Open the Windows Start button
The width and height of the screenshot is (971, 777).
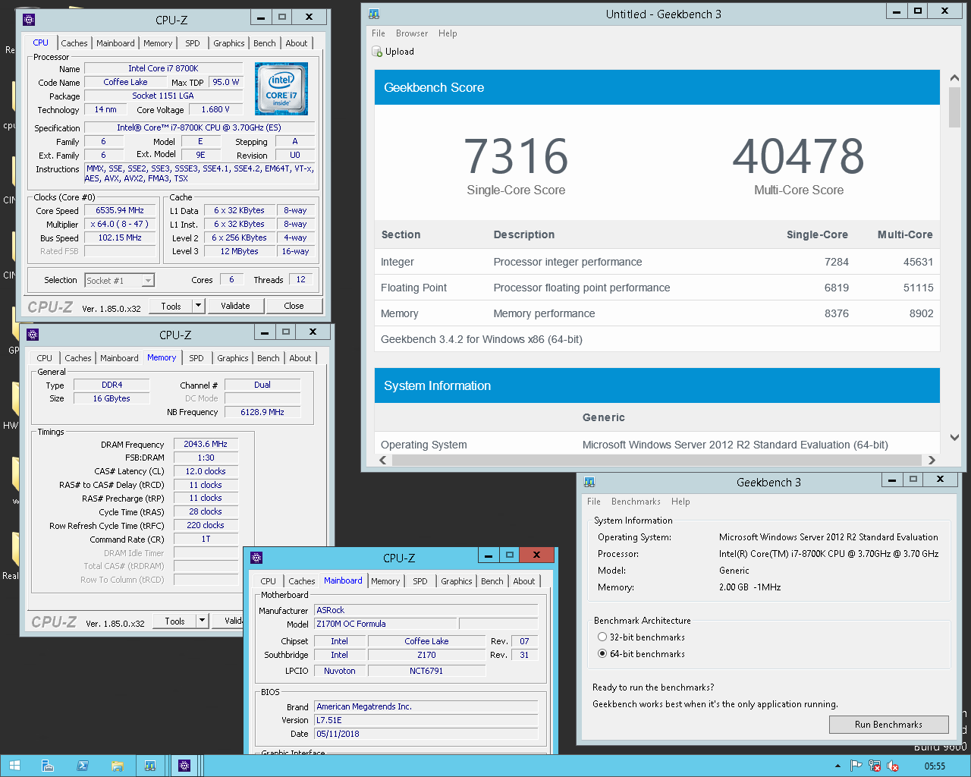click(14, 766)
